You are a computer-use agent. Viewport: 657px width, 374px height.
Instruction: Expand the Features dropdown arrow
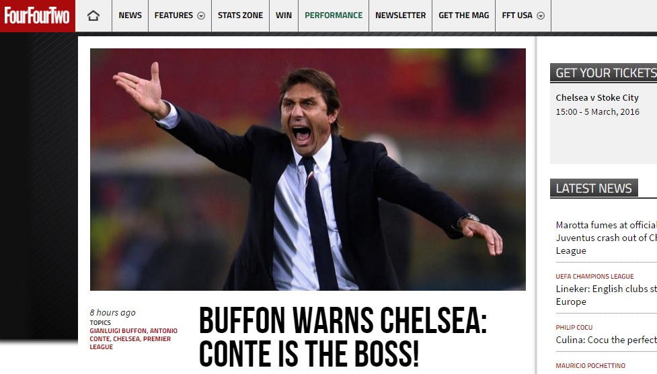coord(201,16)
